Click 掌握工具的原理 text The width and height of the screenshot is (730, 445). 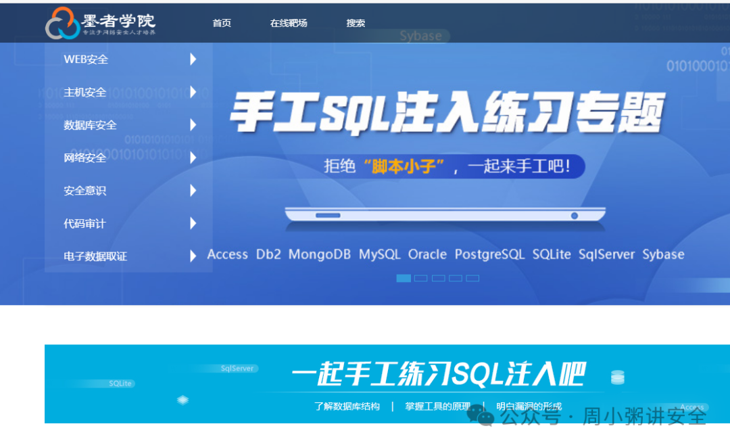tap(437, 406)
